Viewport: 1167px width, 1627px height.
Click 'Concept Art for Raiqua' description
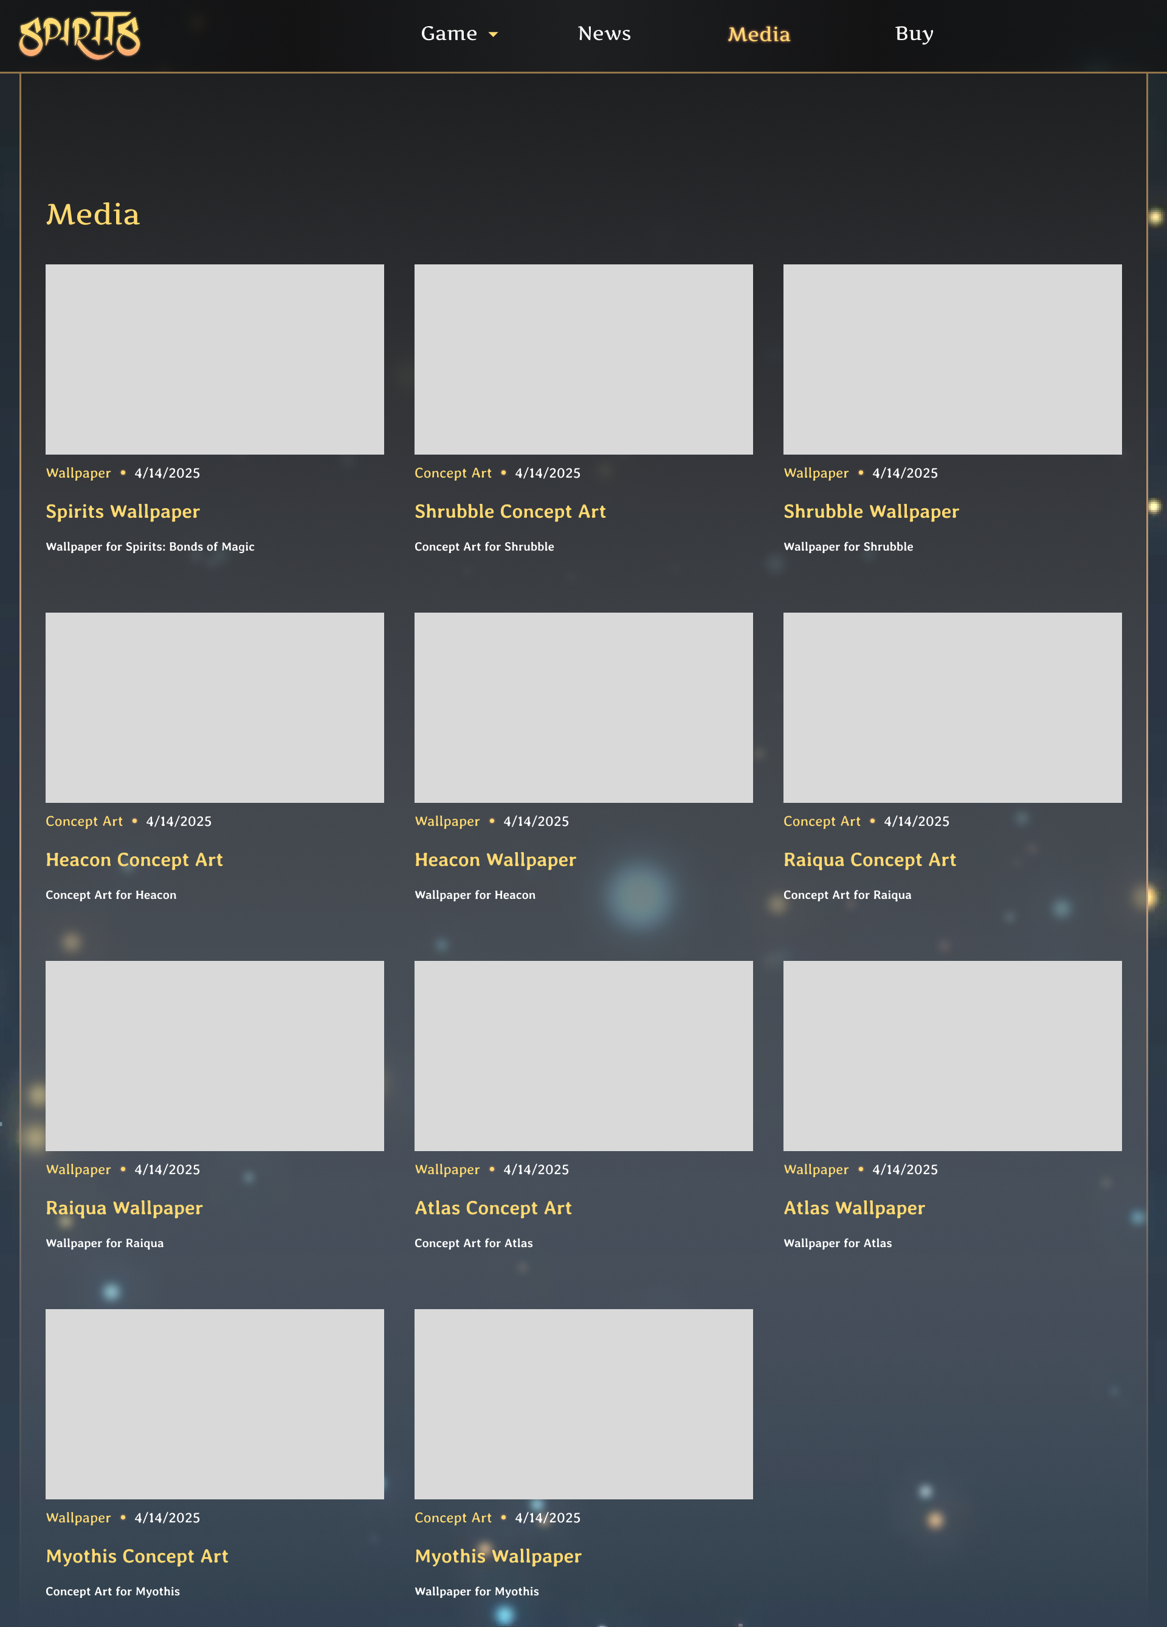pyautogui.click(x=847, y=895)
